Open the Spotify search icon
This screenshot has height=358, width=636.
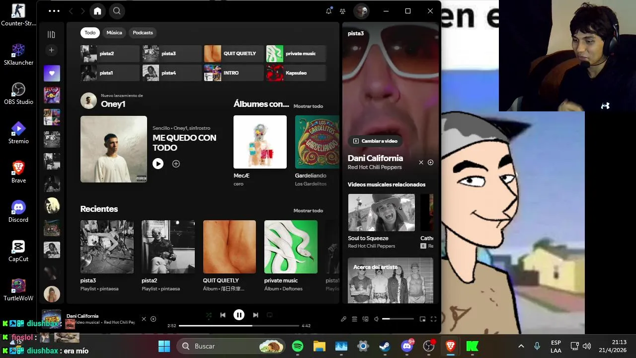[117, 11]
